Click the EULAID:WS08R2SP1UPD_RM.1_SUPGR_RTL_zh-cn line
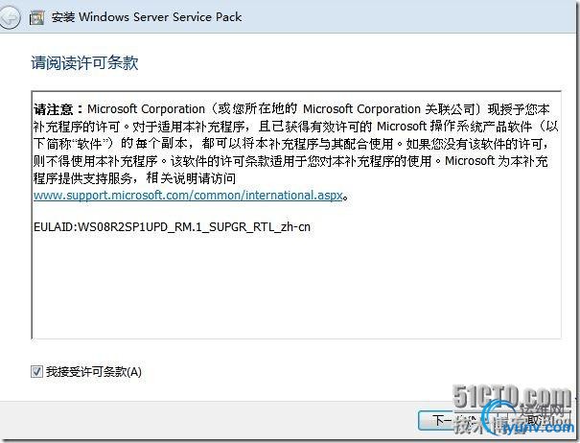 172,226
